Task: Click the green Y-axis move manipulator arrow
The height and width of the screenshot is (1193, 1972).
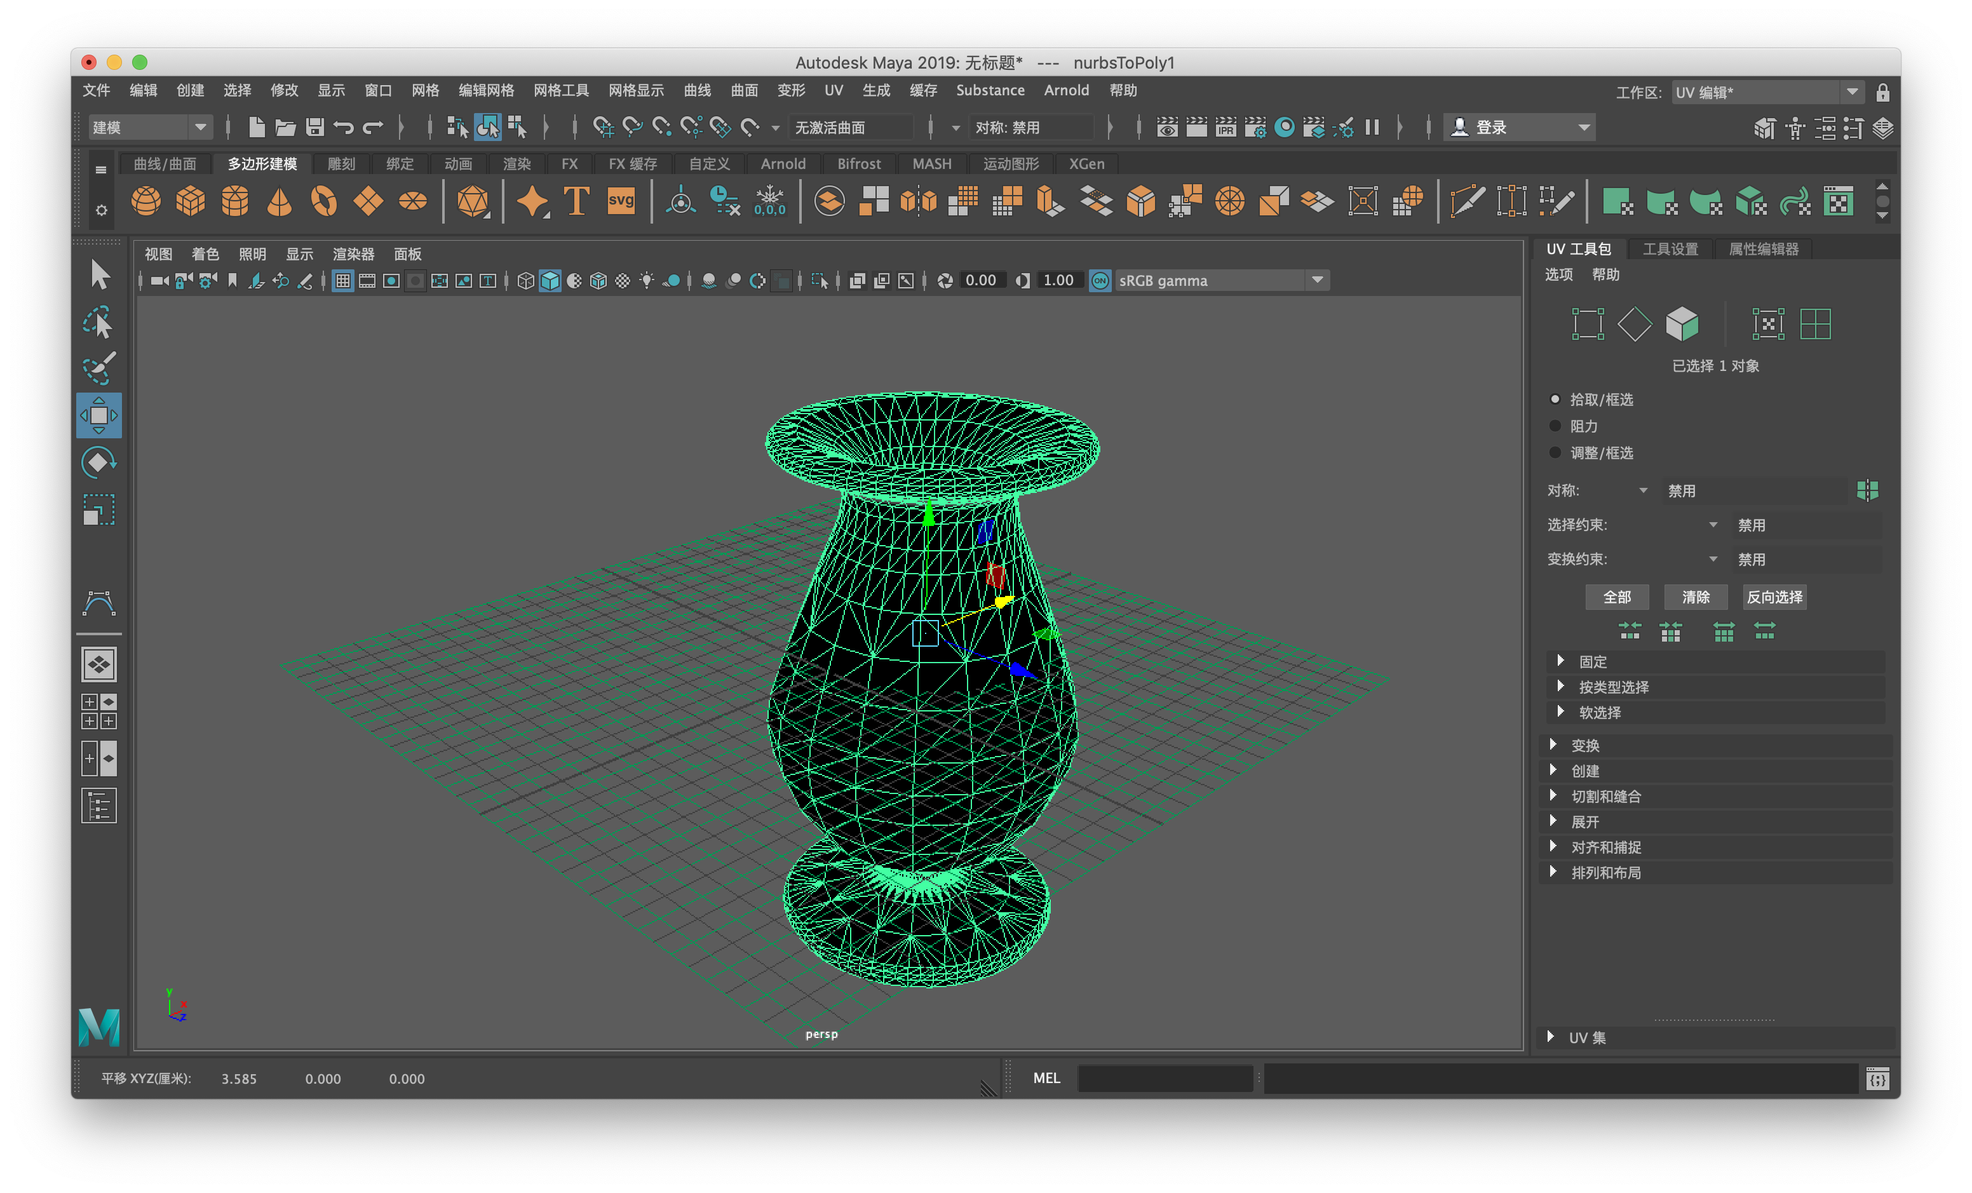Action: tap(928, 515)
